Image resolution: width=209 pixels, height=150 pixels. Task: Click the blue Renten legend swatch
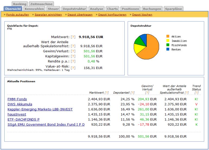click(x=168, y=49)
